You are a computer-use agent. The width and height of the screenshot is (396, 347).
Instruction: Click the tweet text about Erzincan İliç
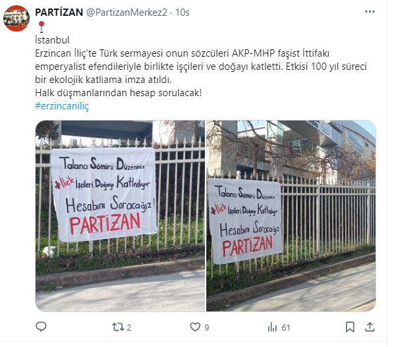tap(201, 67)
